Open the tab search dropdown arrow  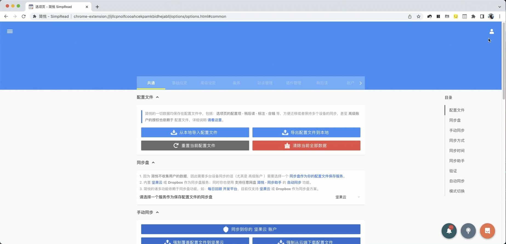[500, 7]
